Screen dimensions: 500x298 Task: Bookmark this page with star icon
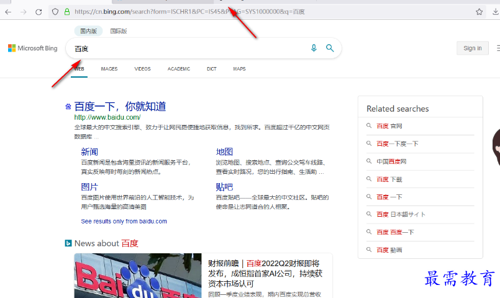coord(479,12)
